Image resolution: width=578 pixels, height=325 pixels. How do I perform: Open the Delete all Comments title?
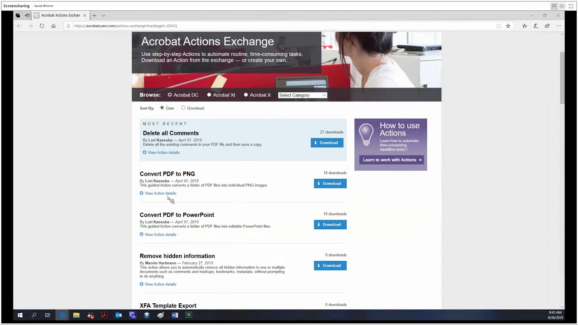[x=171, y=133]
